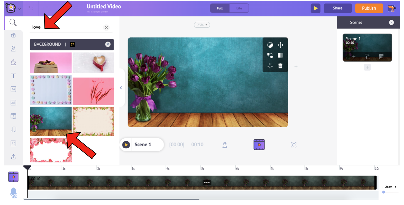Select the heart-shaped cup background thumbnail

93,62
